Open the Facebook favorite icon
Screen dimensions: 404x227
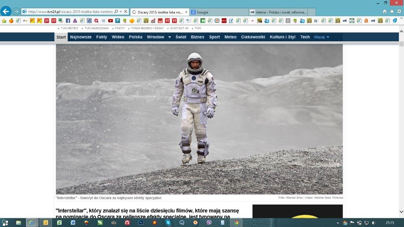point(68,20)
